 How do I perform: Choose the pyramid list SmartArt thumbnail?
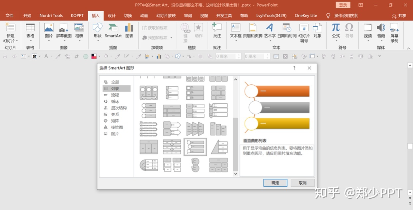(x=218, y=147)
